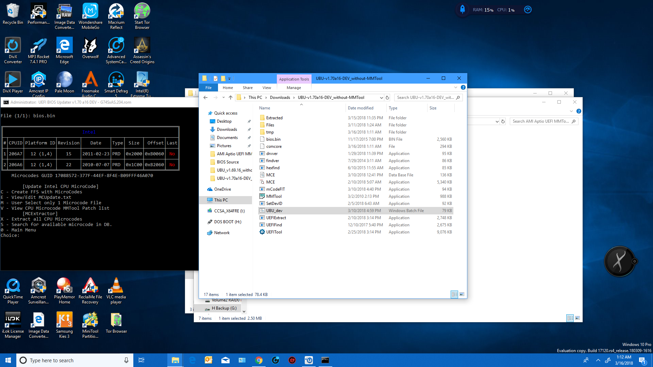Switch to the Share ribbon tab
This screenshot has height=367, width=653.
point(248,88)
